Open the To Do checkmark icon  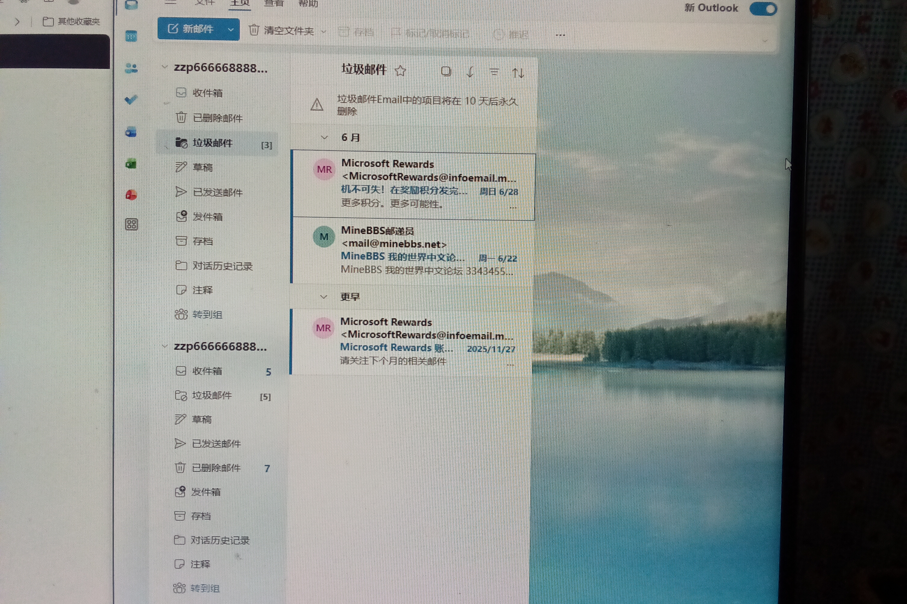[x=131, y=100]
